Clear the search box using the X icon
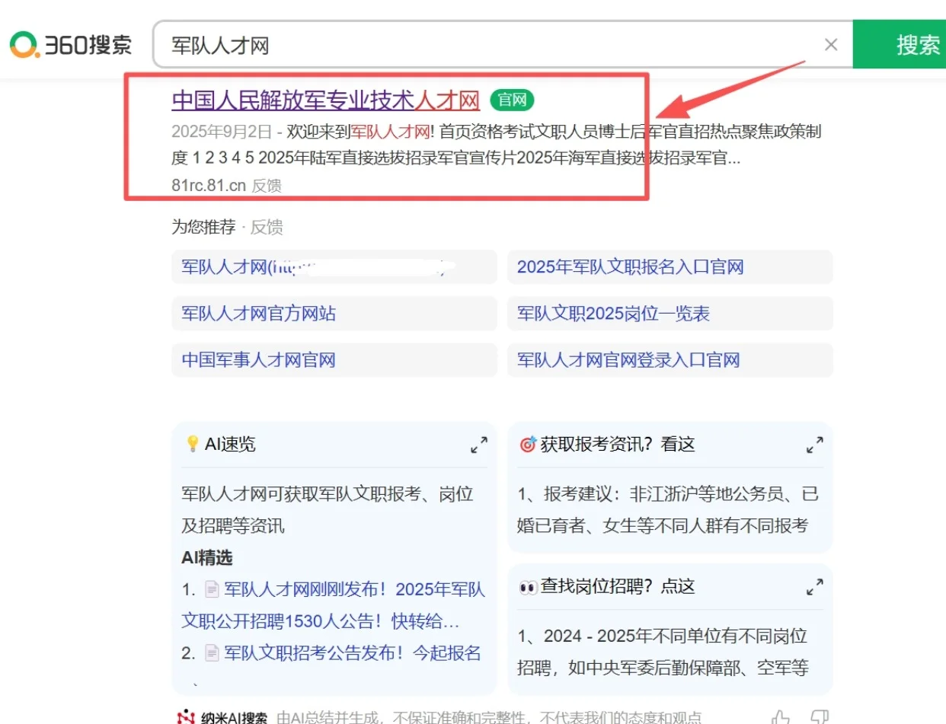Screen dimensions: 946x724 click(x=831, y=45)
